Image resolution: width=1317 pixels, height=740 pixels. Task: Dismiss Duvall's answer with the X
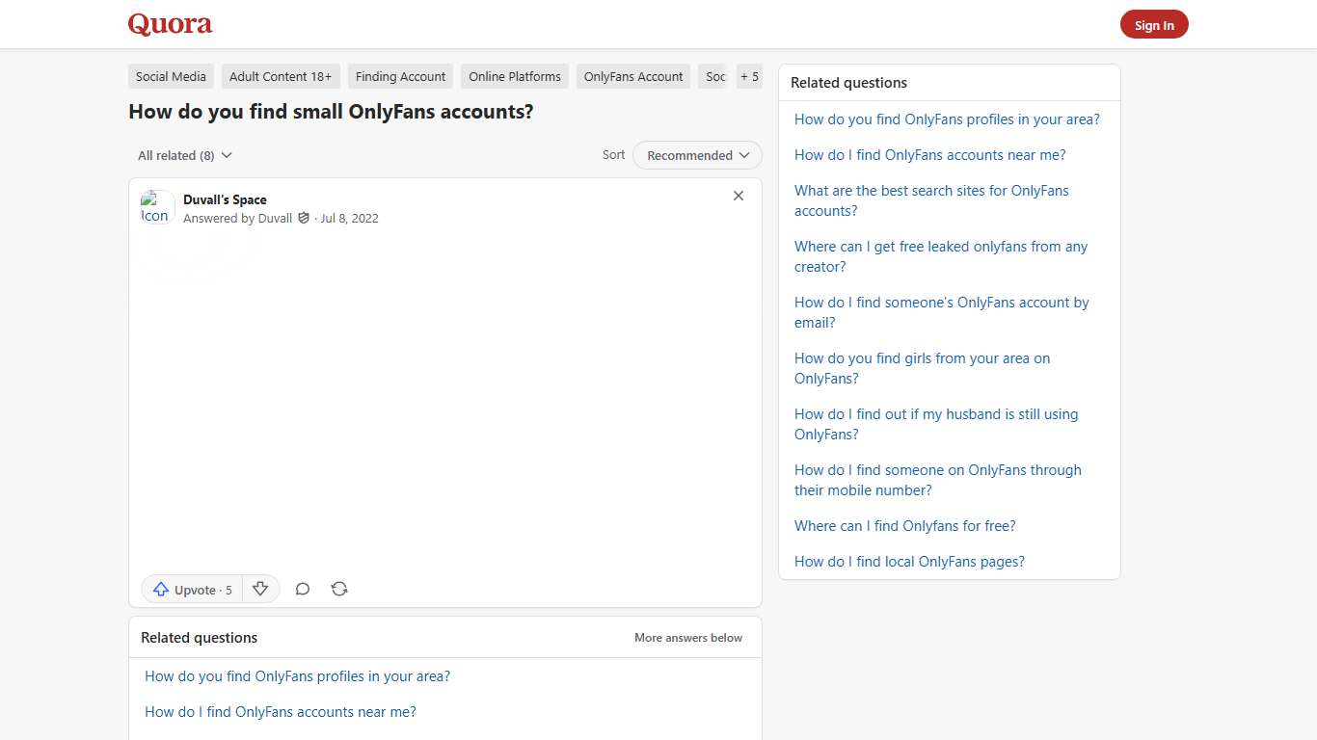pos(739,196)
